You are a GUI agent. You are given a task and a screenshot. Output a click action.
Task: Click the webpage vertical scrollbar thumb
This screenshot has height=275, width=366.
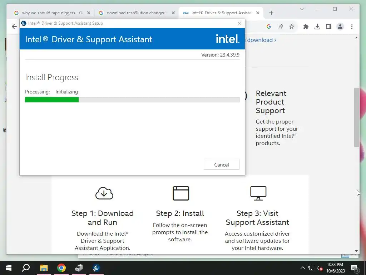point(356,117)
